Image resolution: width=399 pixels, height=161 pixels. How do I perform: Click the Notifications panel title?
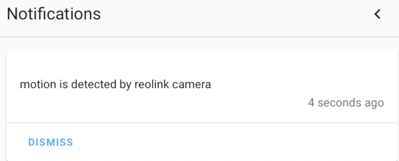[x=54, y=14]
